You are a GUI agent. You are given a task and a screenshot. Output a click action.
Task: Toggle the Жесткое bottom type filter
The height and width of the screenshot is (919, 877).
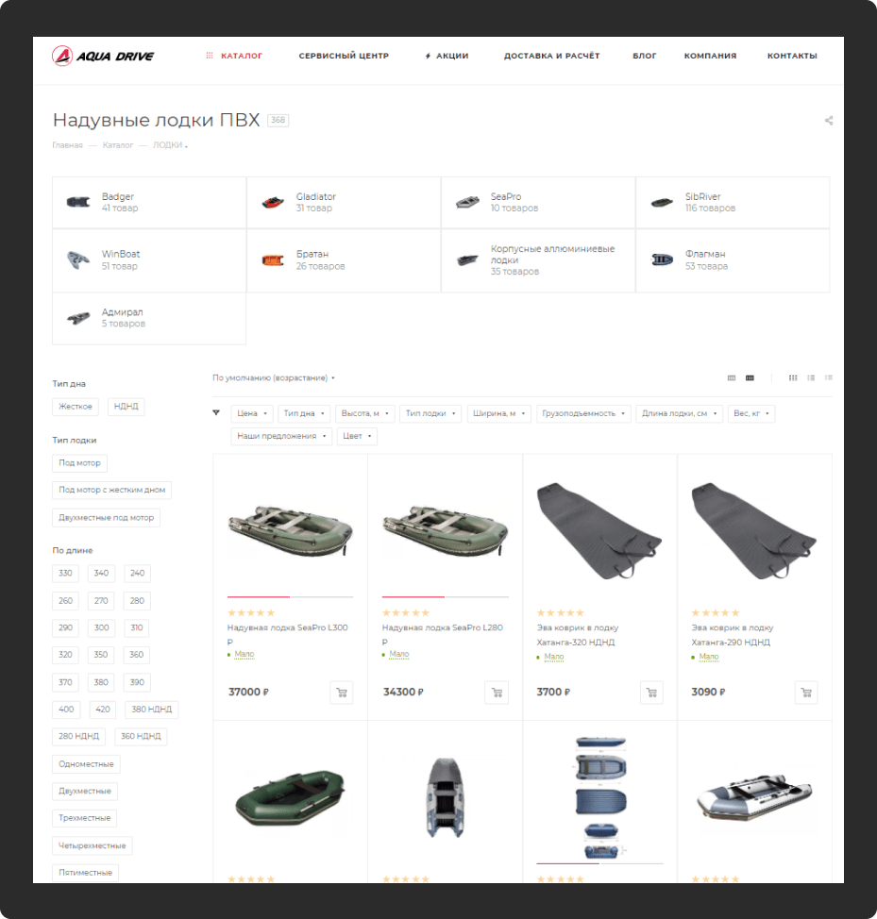[x=76, y=407]
